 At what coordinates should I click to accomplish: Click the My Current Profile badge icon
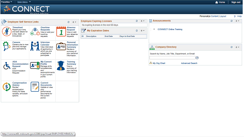[x=35, y=65]
